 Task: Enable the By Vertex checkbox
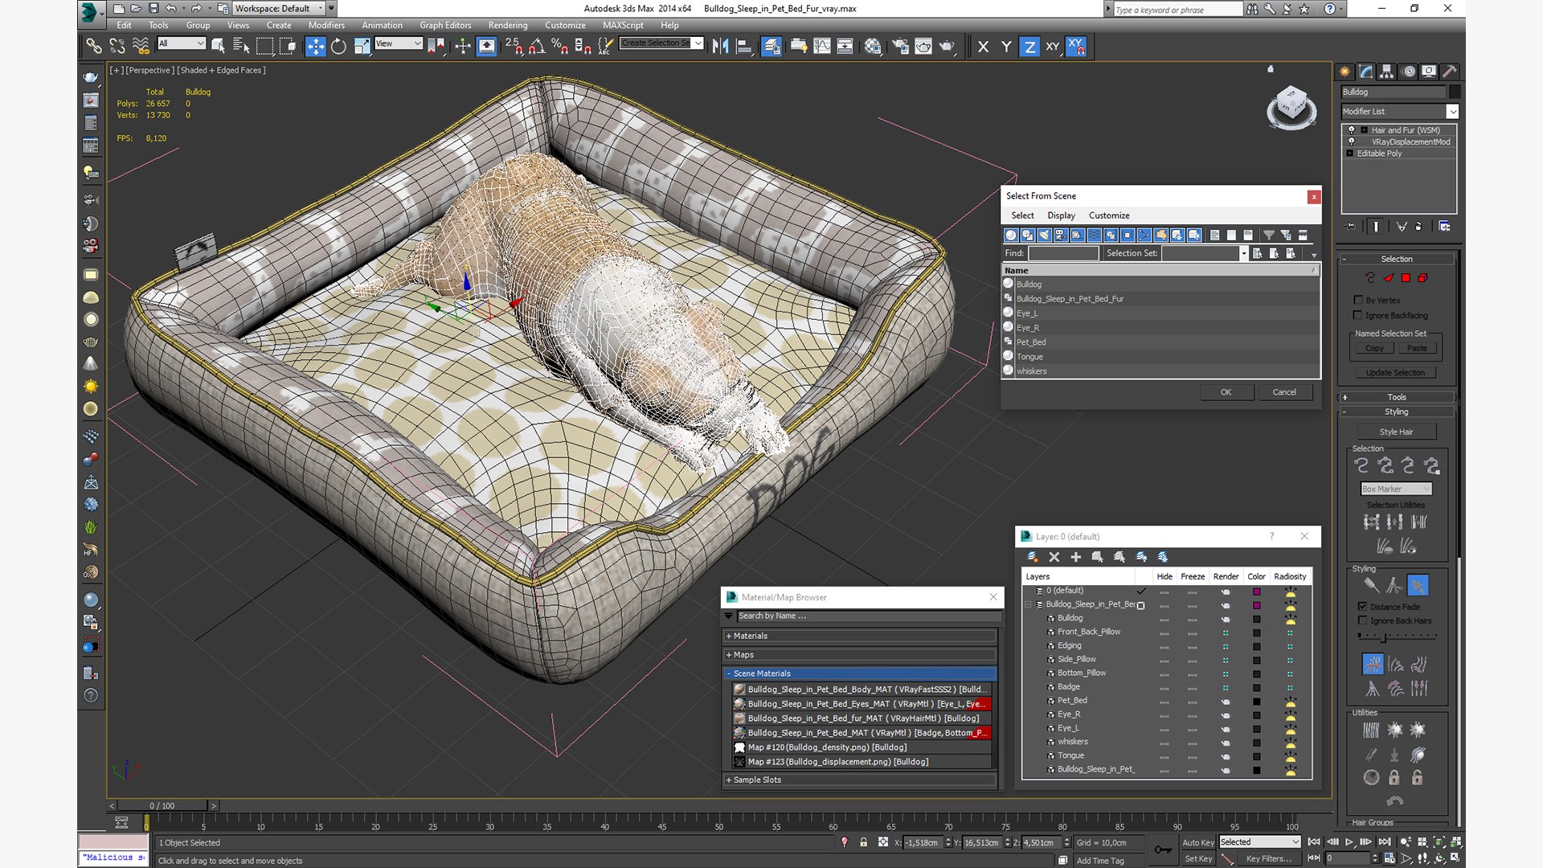click(x=1358, y=300)
